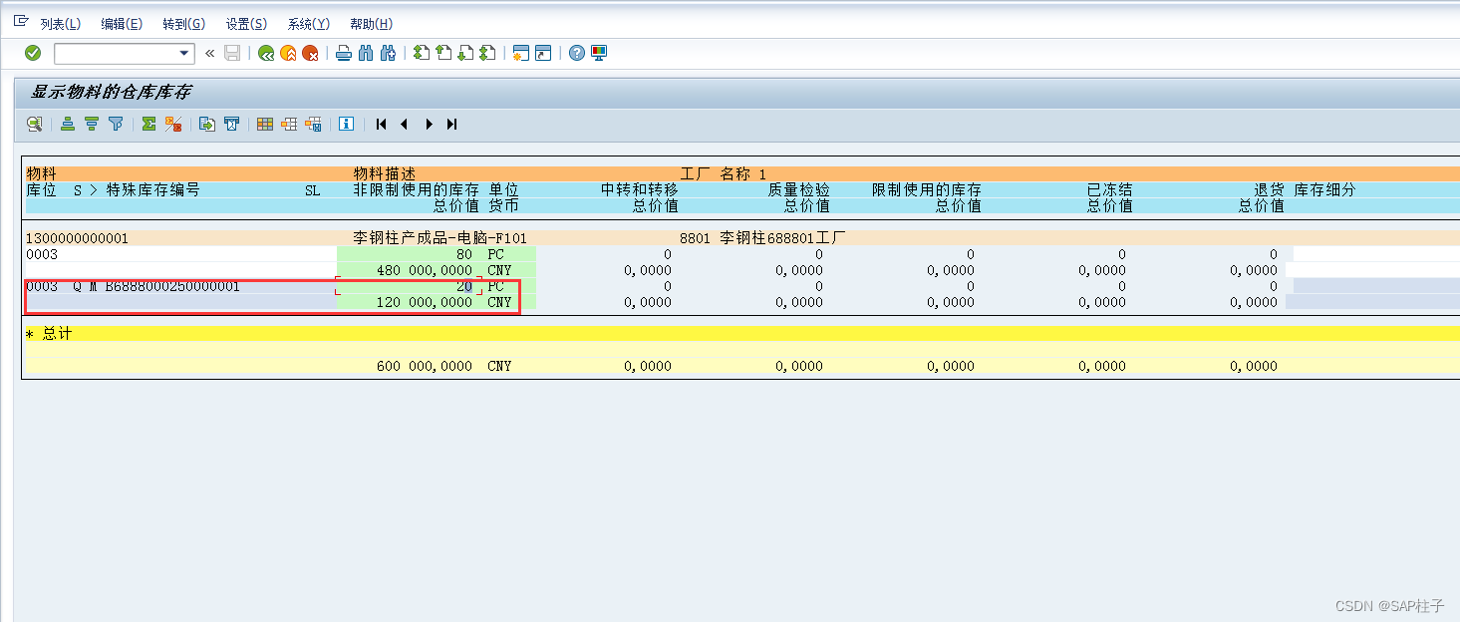Go to first page icon
This screenshot has width=1460, height=622.
click(422, 53)
